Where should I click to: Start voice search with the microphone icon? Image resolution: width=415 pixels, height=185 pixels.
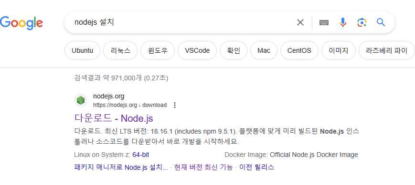click(x=343, y=22)
